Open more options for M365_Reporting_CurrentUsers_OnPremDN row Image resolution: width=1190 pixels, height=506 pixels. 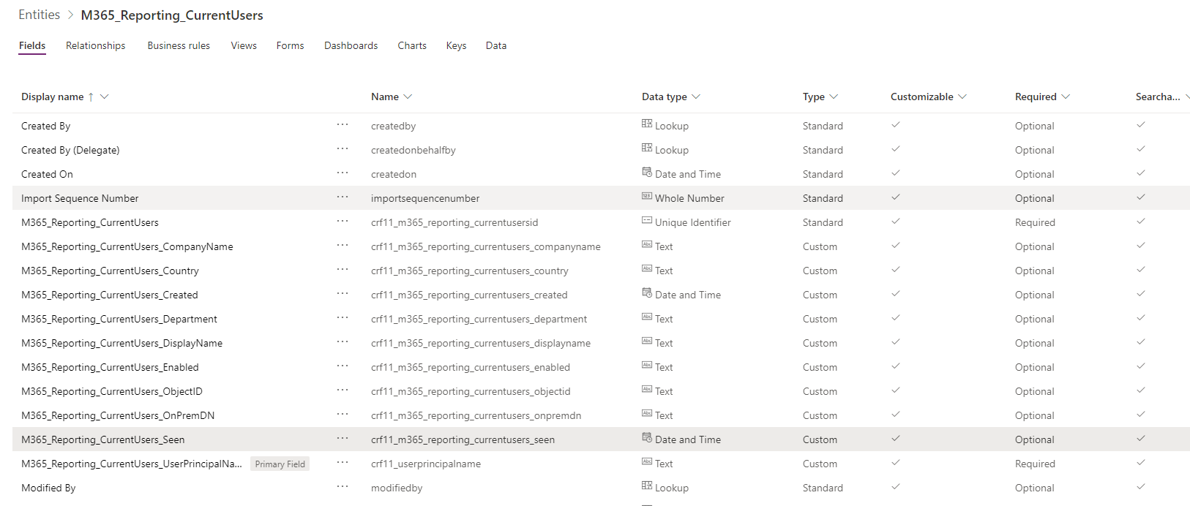point(343,415)
